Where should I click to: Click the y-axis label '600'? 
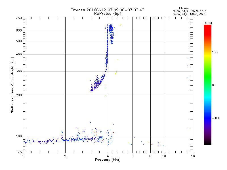point(19,30)
